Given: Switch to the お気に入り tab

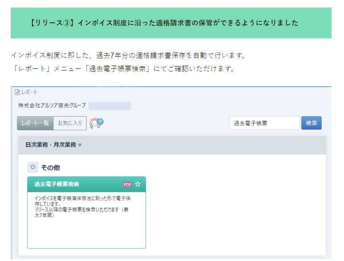Looking at the screenshot, I should point(70,123).
